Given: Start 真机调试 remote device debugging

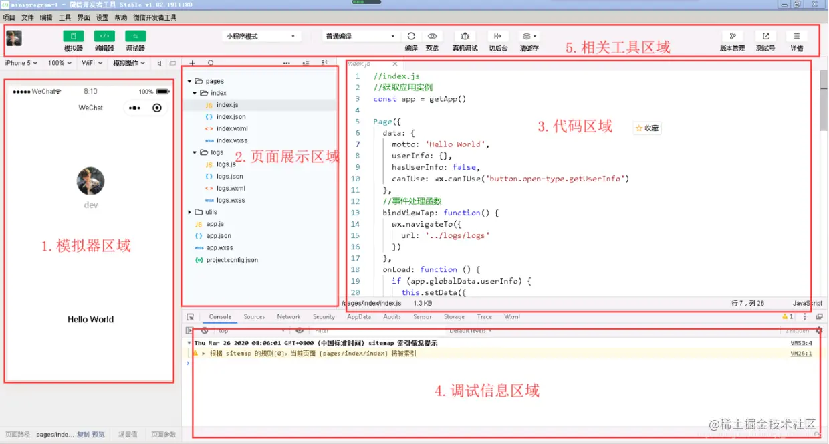Looking at the screenshot, I should (465, 36).
